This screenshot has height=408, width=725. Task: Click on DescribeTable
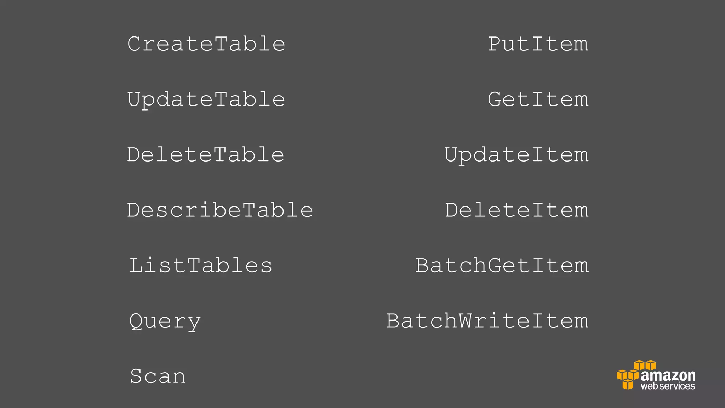pos(220,210)
